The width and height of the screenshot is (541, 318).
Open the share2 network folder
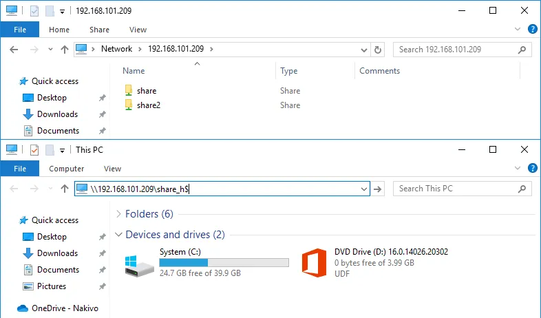[x=148, y=105]
